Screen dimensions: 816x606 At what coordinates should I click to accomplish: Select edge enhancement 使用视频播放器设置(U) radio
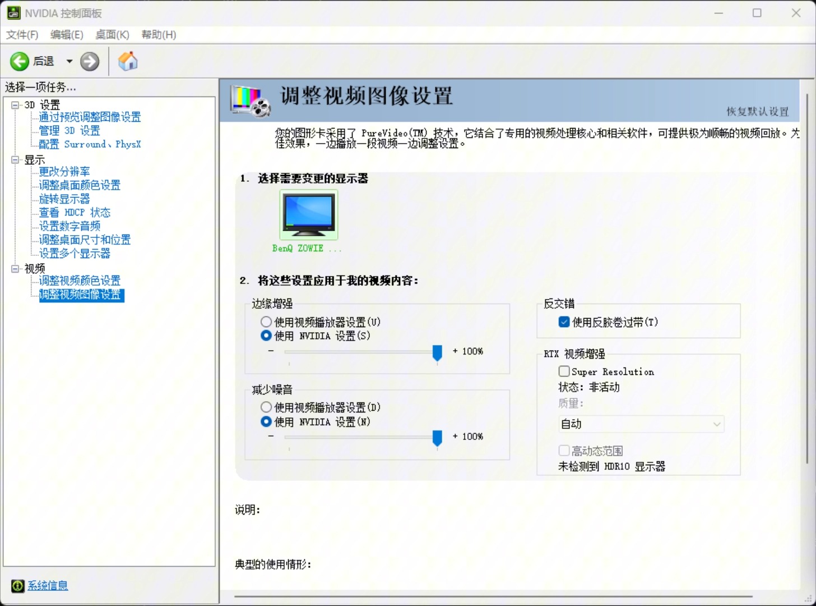pyautogui.click(x=266, y=322)
